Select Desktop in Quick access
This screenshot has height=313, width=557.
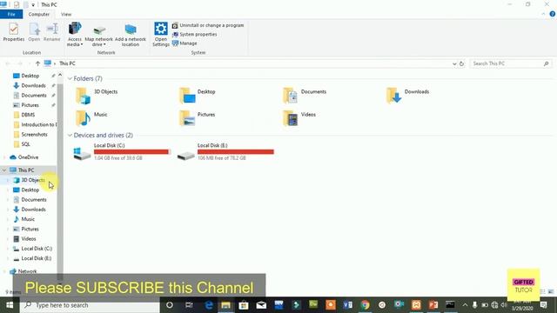click(x=30, y=76)
